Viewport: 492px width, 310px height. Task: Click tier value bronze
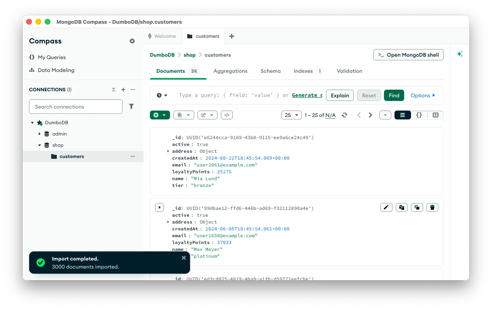coord(202,185)
